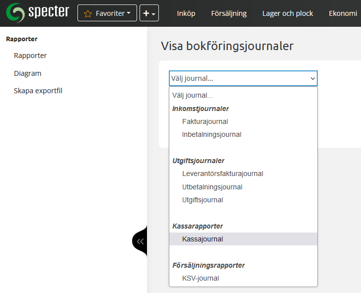Open the Försäljning menu
Viewport: 361px width, 293px height.
point(229,13)
